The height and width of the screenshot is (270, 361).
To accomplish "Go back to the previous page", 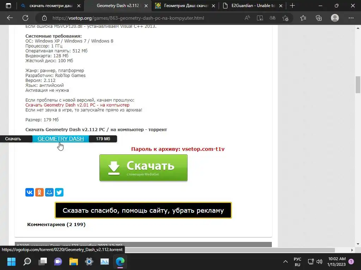I will pos(10,18).
